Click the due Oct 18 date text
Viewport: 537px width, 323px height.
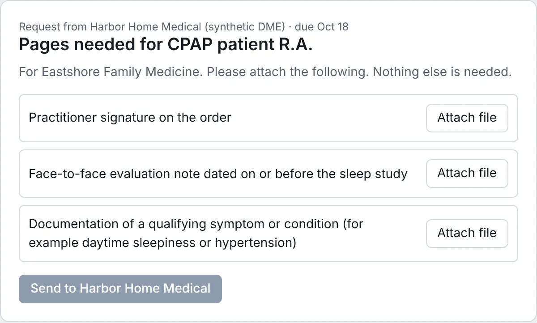[x=322, y=26]
